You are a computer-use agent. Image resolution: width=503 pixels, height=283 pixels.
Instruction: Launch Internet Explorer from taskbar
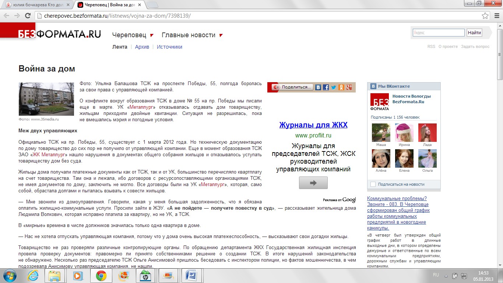click(x=33, y=276)
